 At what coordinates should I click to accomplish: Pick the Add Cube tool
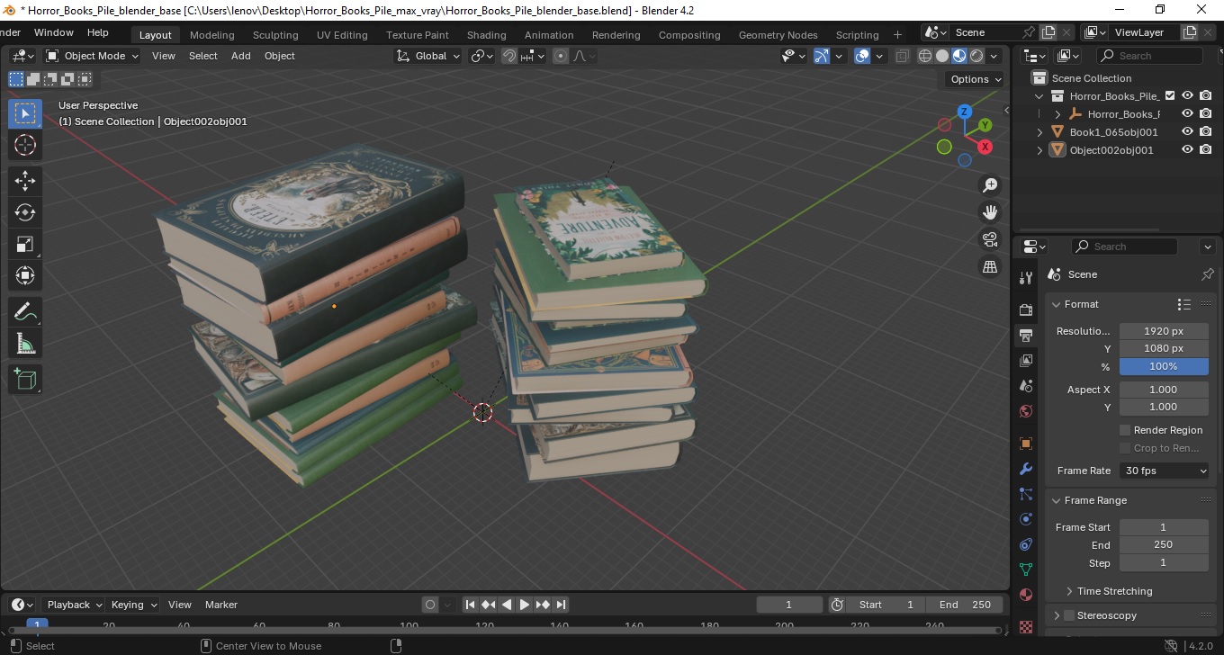(x=25, y=379)
